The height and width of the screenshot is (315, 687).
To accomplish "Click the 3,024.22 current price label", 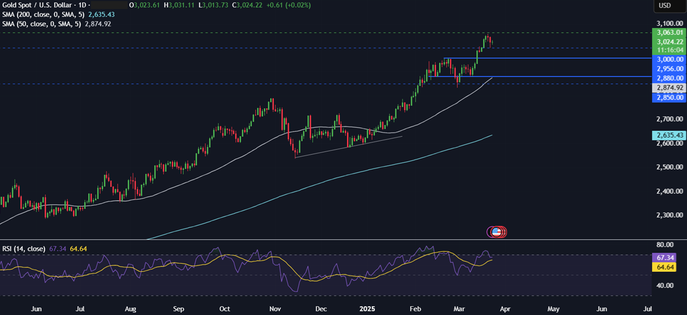I will click(x=668, y=42).
